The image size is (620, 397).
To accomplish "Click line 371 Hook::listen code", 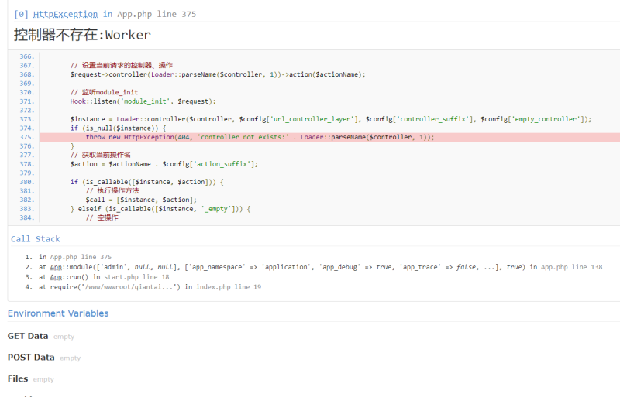I will coord(143,101).
